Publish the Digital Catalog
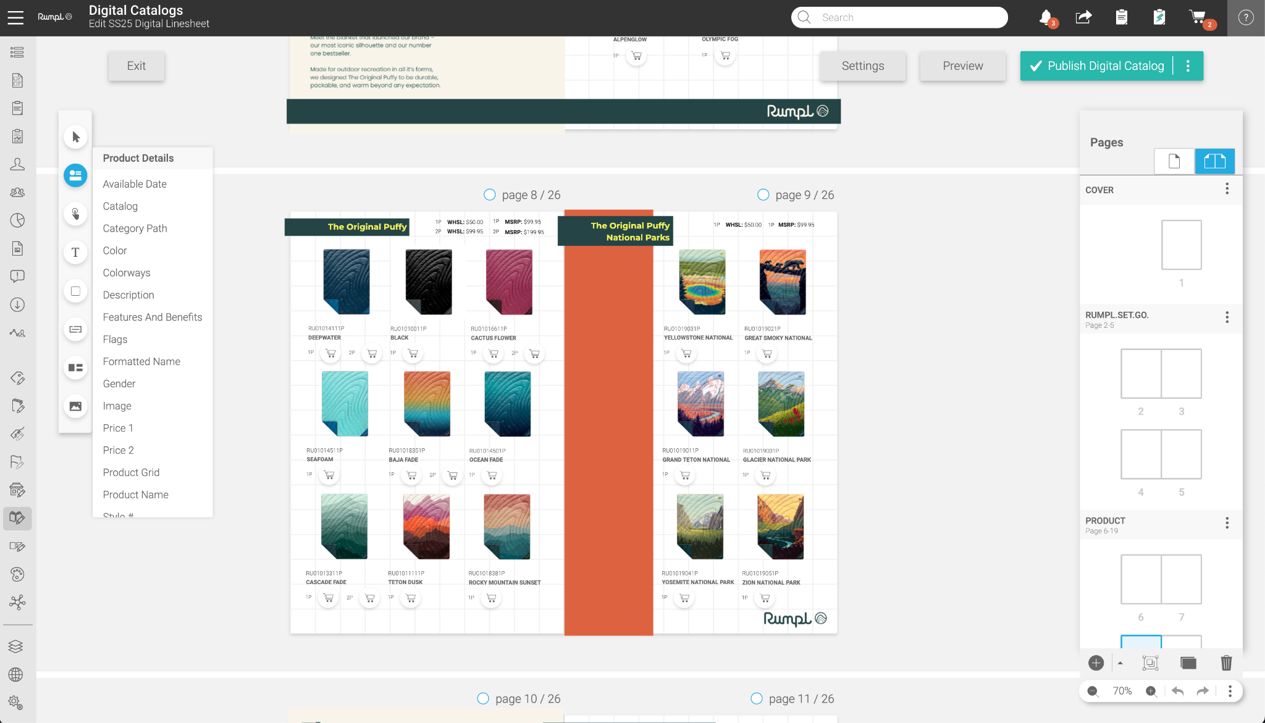 (x=1097, y=66)
